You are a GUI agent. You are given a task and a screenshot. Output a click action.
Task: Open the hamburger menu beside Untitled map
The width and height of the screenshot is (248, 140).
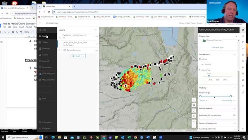coord(40,23)
